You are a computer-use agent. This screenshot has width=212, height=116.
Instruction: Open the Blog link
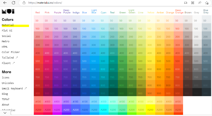(5, 94)
